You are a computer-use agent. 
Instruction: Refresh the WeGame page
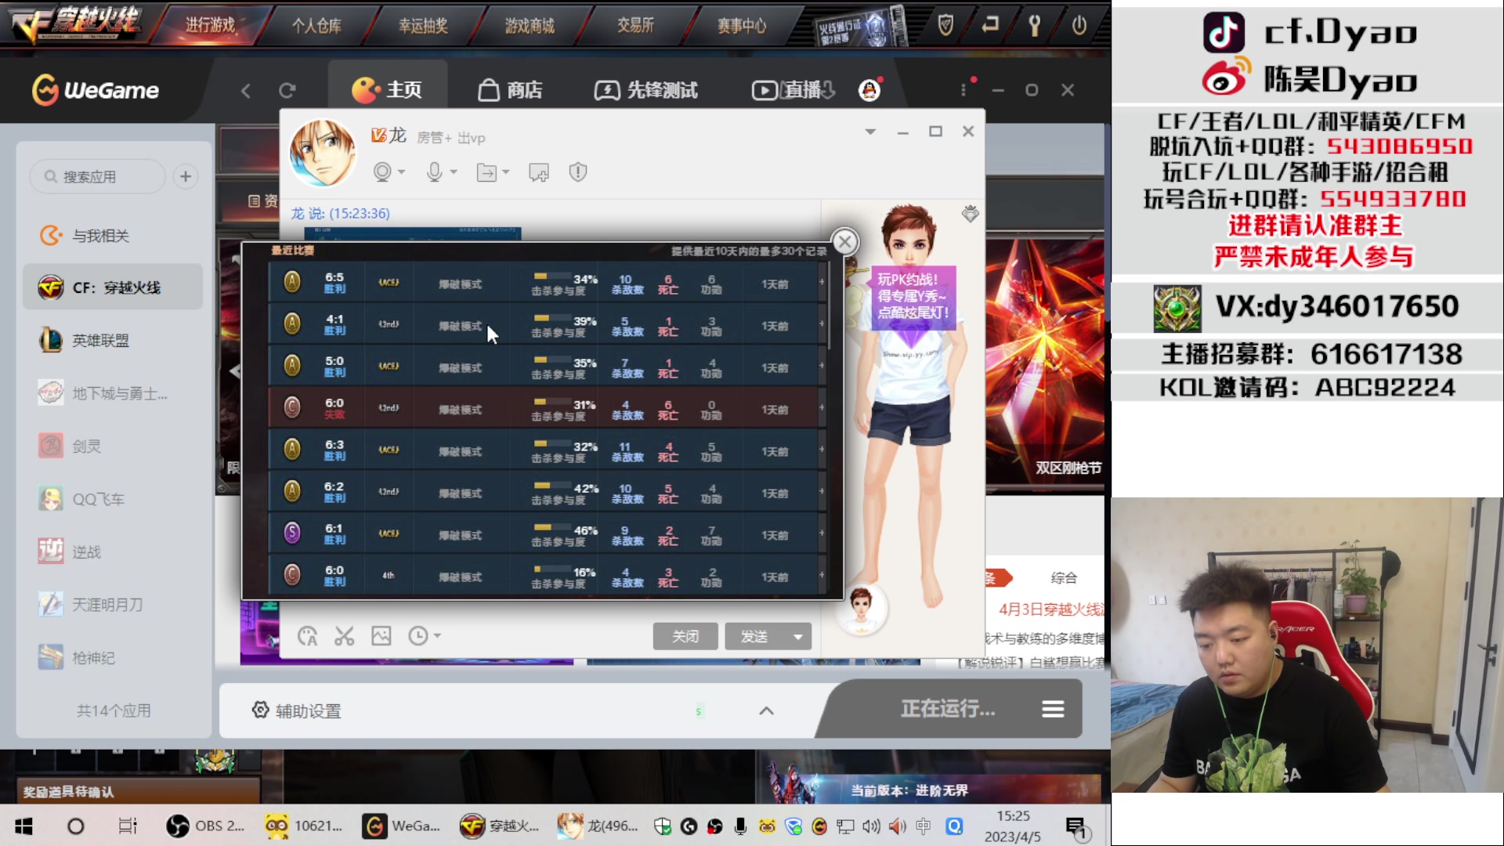pos(287,91)
